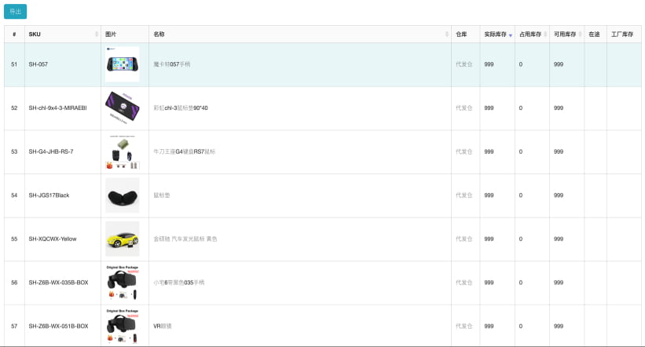Select SKU text SH-JGS17Black
Viewport: 645px width, 347px height.
(49, 195)
